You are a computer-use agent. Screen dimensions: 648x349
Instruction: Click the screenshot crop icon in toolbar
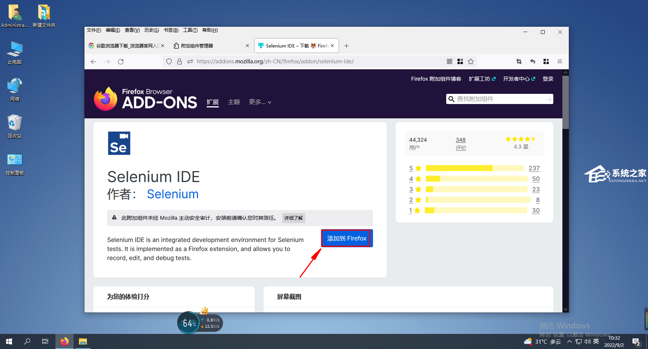pyautogui.click(x=519, y=61)
